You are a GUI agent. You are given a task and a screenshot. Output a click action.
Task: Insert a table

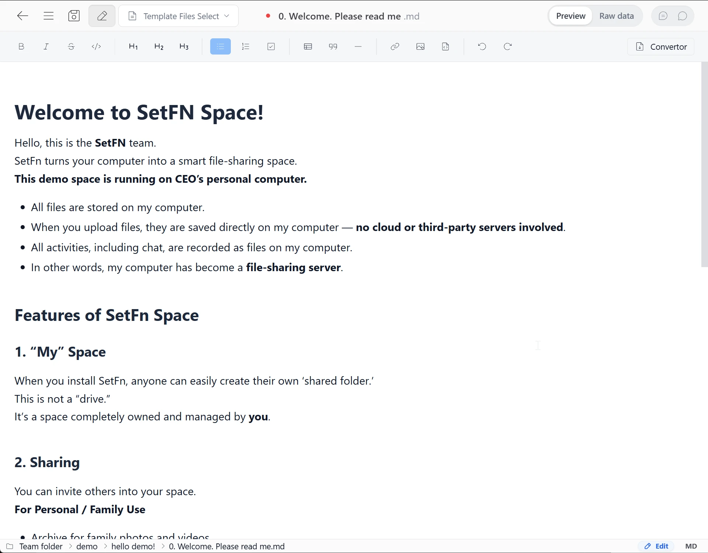tap(308, 46)
